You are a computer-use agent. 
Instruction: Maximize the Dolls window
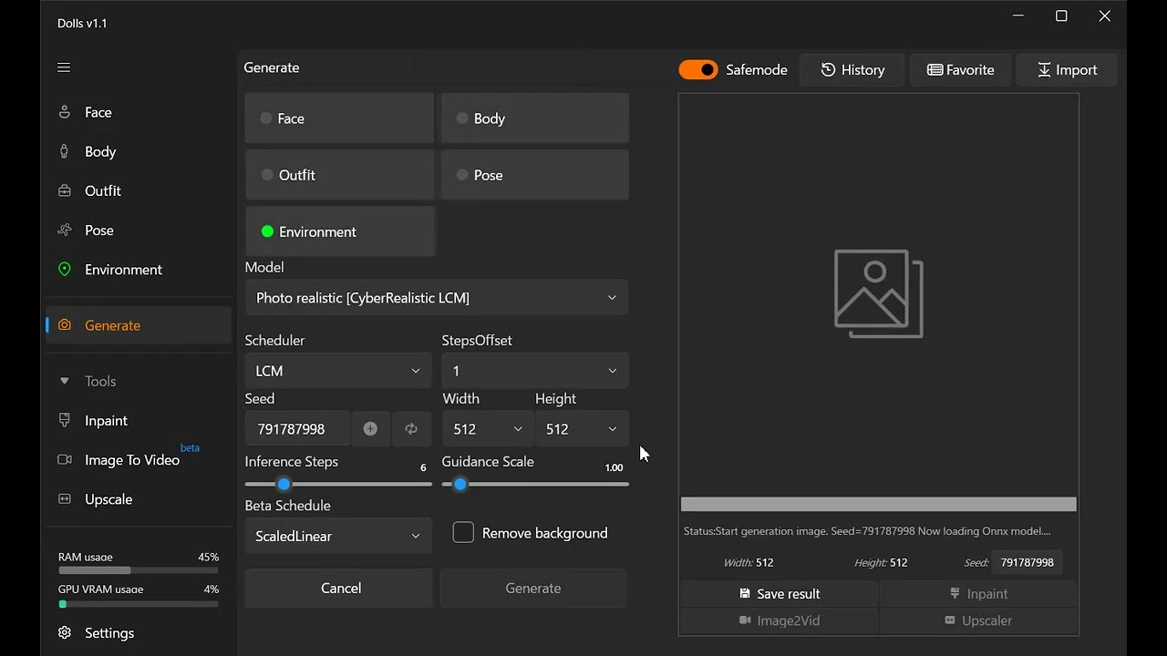1061,15
